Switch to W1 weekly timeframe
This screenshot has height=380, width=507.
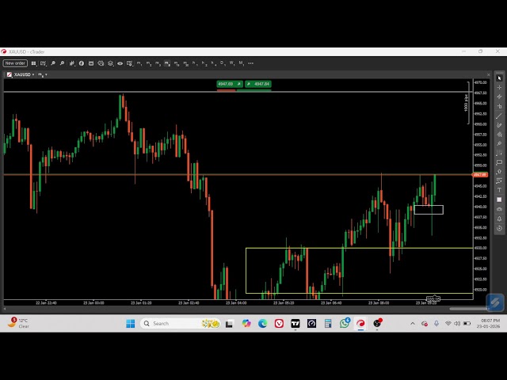pyautogui.click(x=232, y=63)
